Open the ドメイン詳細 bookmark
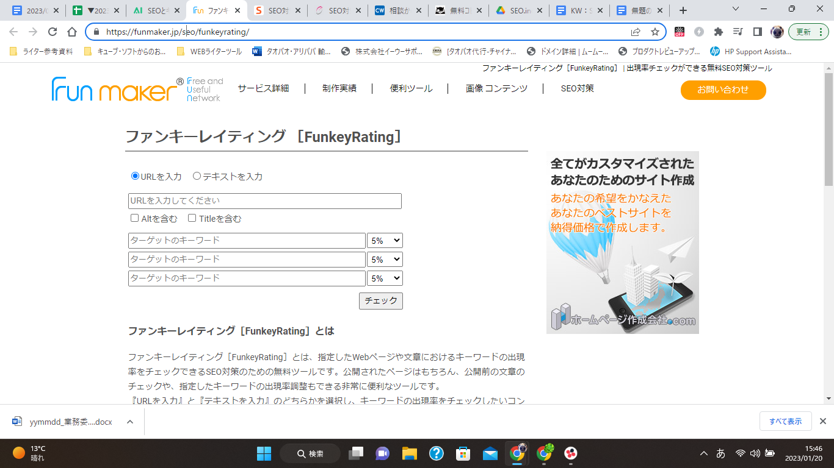Screen dimensions: 834x468 pyautogui.click(x=567, y=52)
